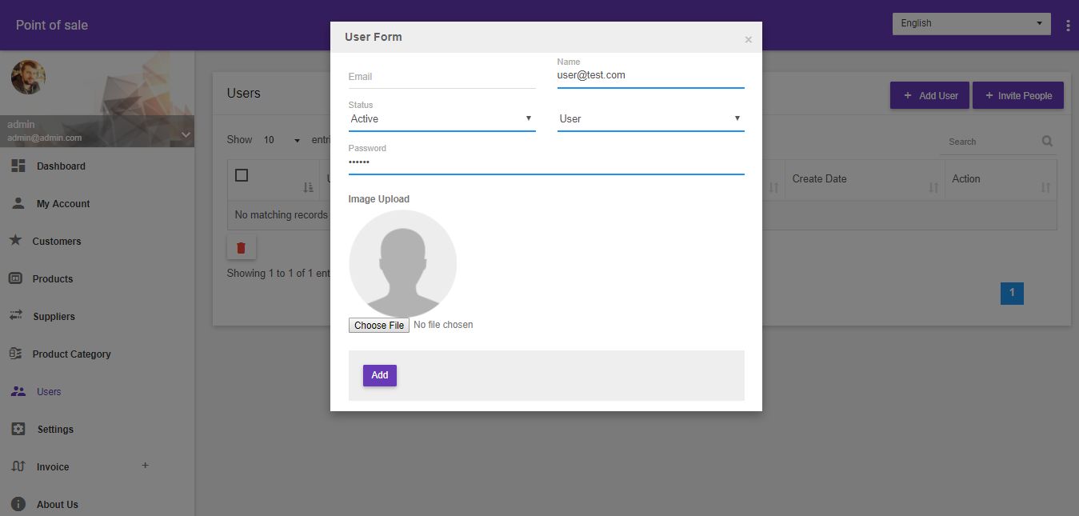Click the Invoice icon in sidebar
Screen dimensions: 1079x516
coord(18,466)
